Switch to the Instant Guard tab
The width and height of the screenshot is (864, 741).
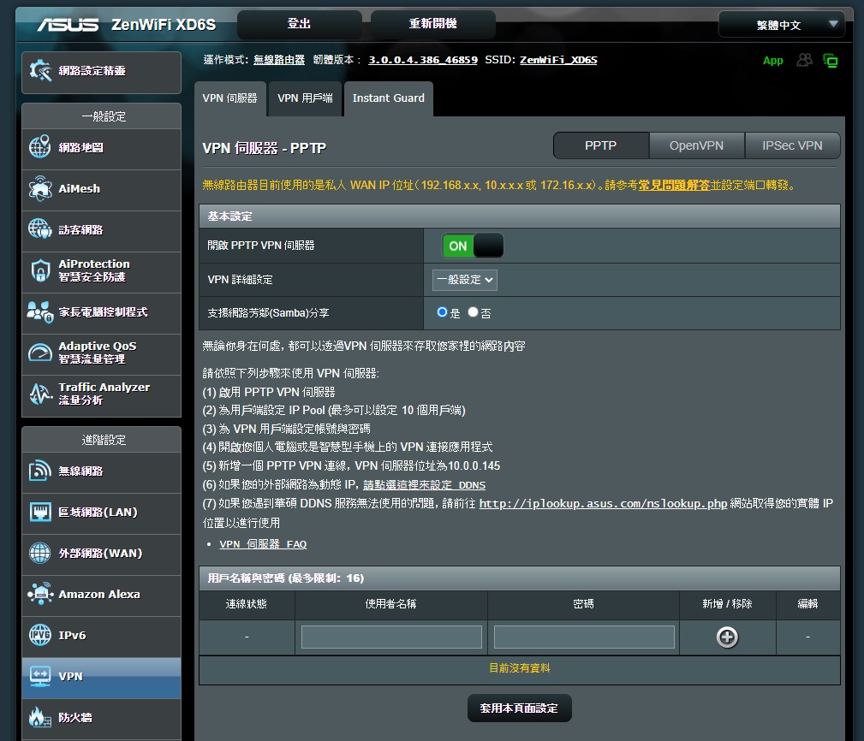388,98
